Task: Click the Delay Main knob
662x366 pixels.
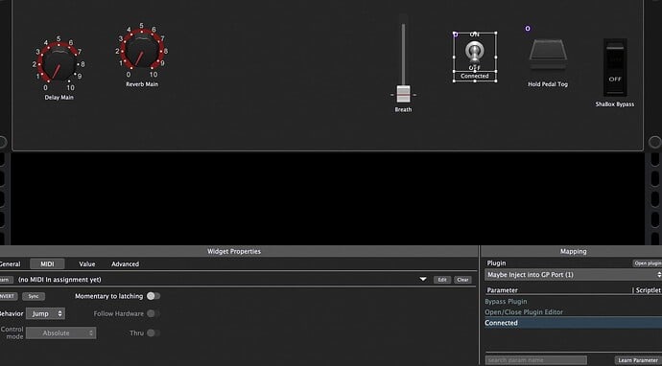Action: (x=59, y=64)
